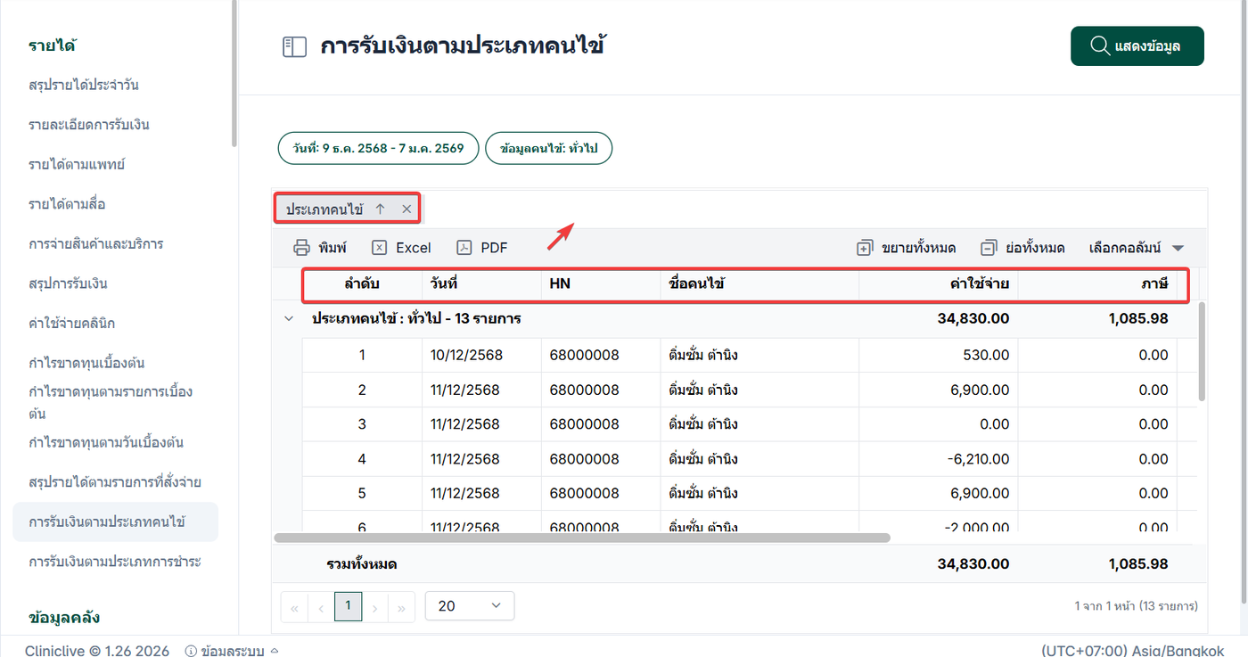Viewport: 1248px width, 657px height.
Task: Open การรับเงินตามประเภทการชำระ in the sidebar
Action: coord(115,562)
